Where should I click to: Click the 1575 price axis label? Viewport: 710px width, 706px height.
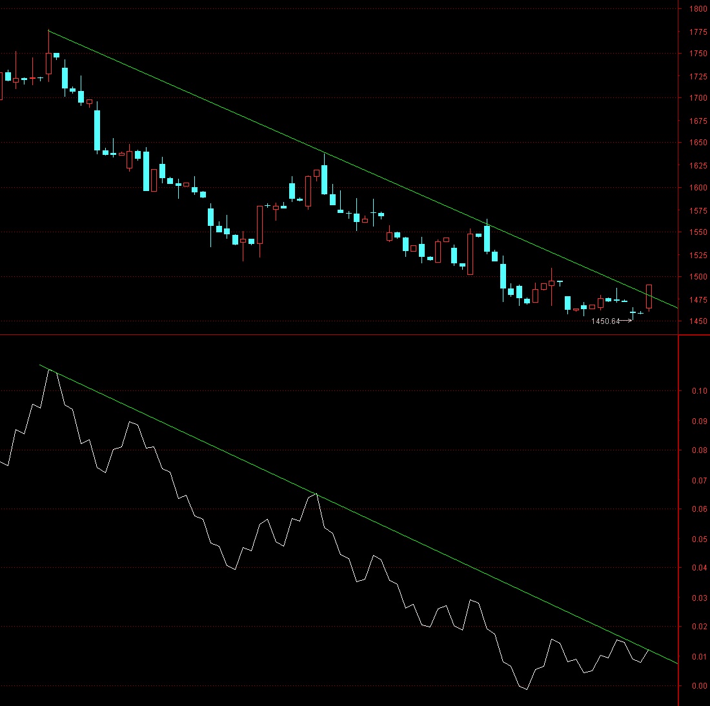pyautogui.click(x=698, y=211)
